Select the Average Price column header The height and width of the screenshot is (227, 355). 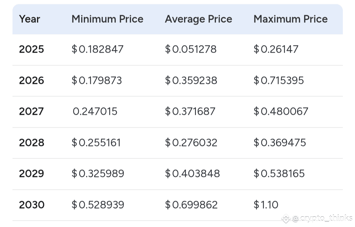(199, 19)
